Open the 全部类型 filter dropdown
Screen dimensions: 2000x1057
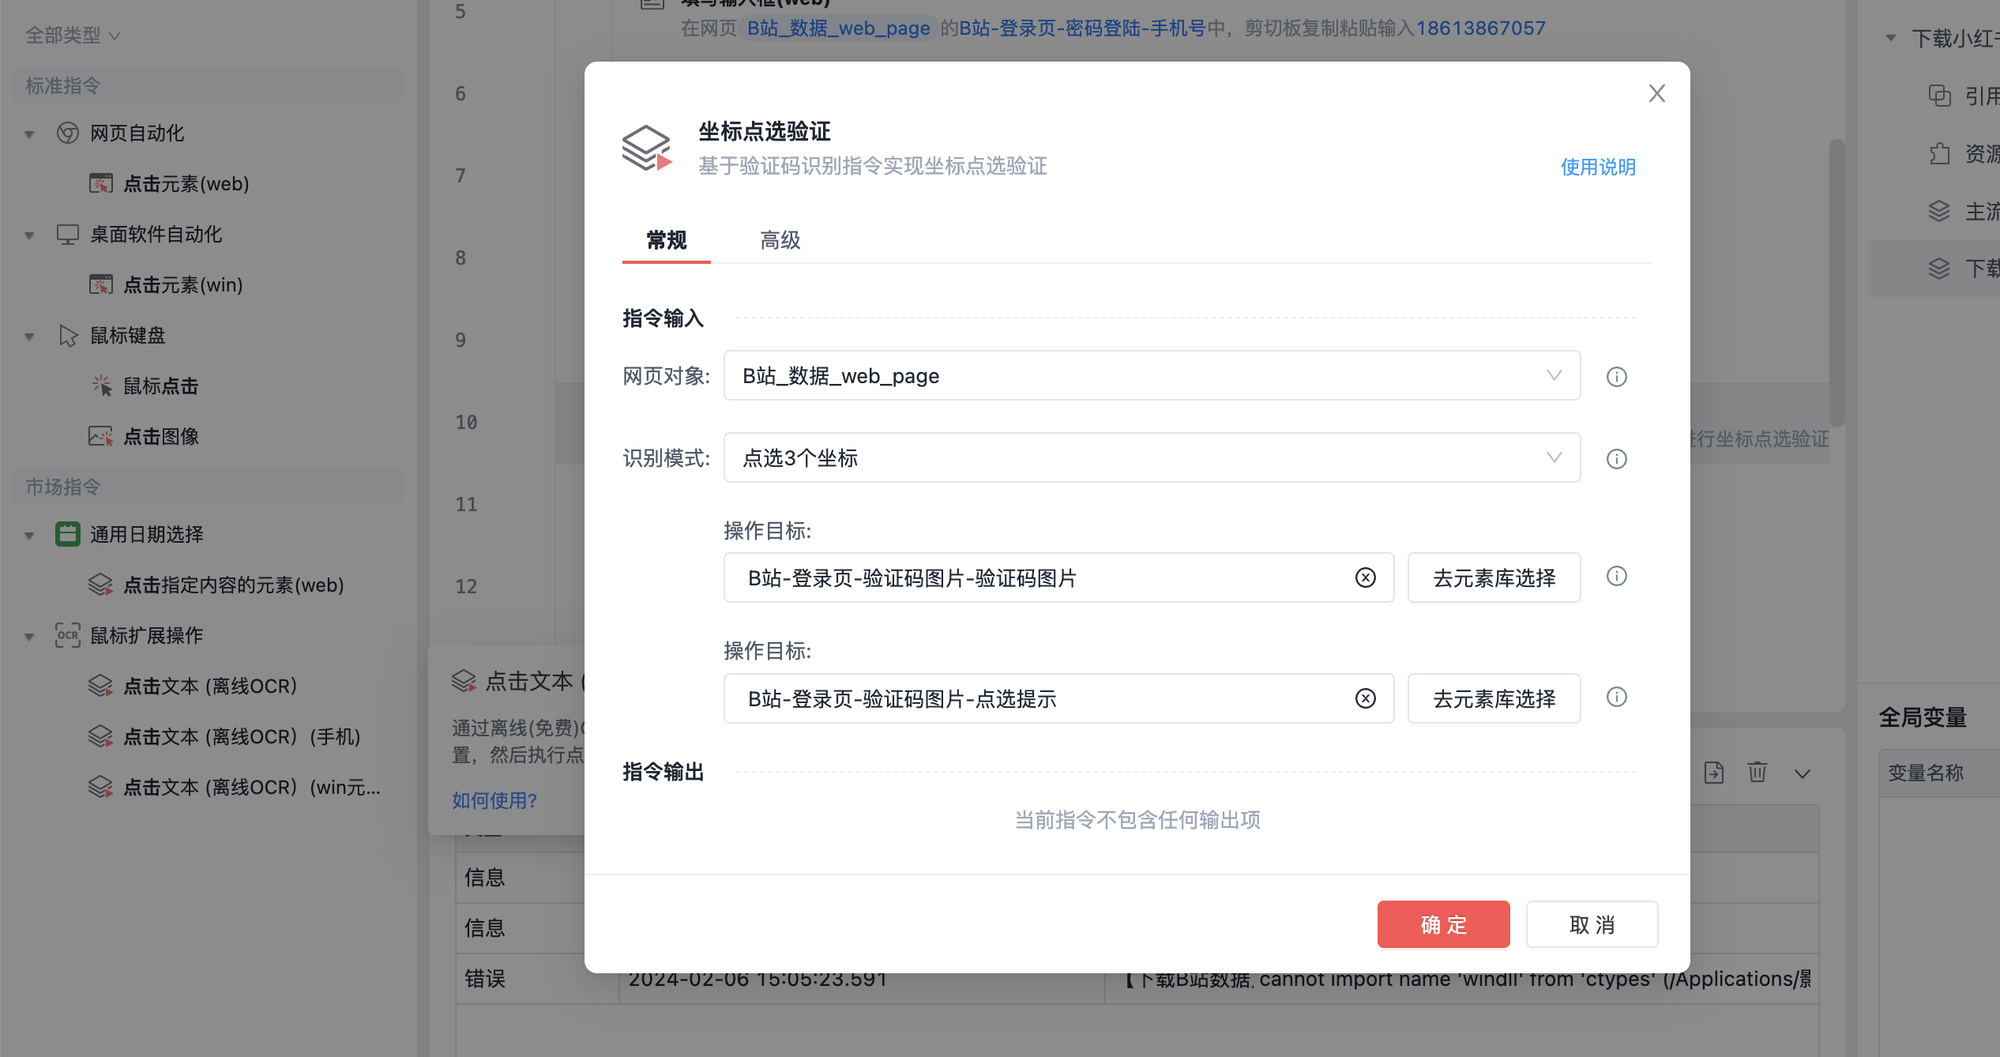72,36
